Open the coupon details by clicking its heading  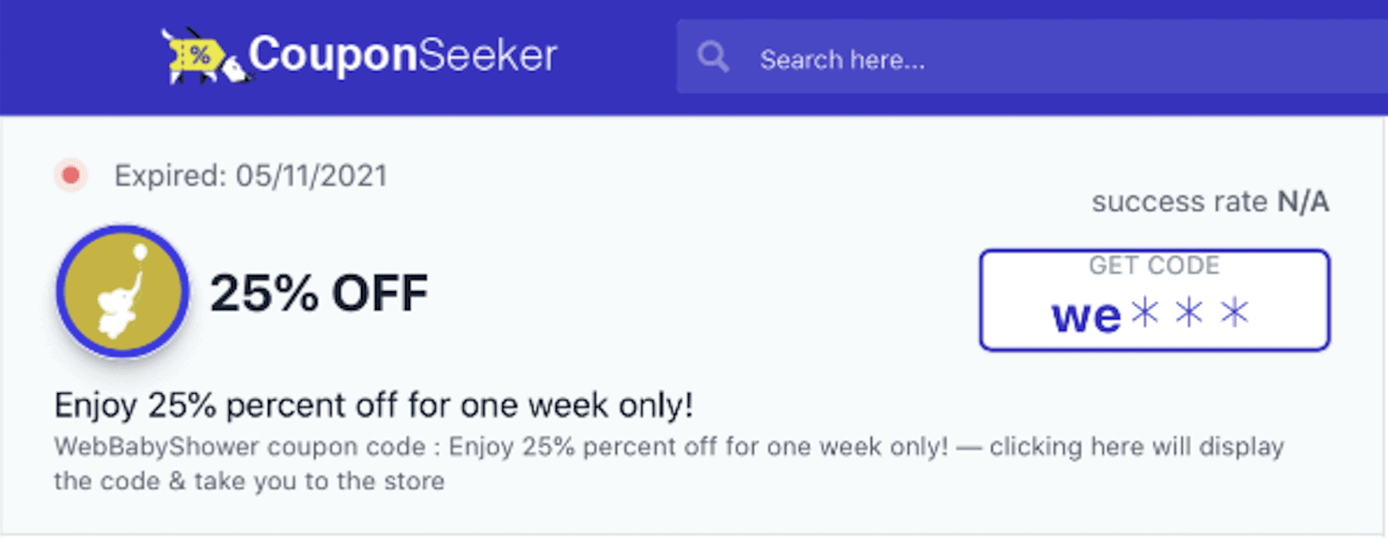[x=374, y=405]
